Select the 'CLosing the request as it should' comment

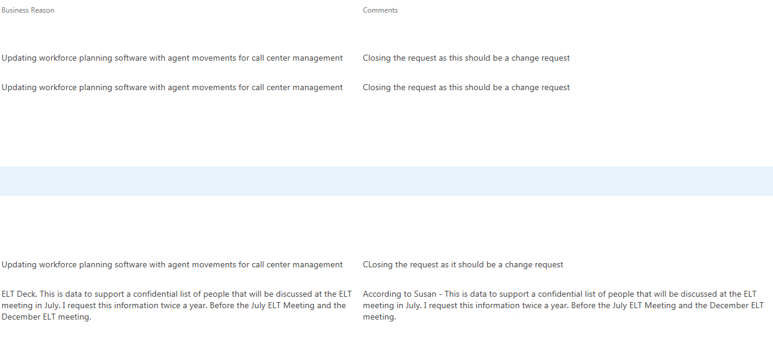pyautogui.click(x=463, y=265)
